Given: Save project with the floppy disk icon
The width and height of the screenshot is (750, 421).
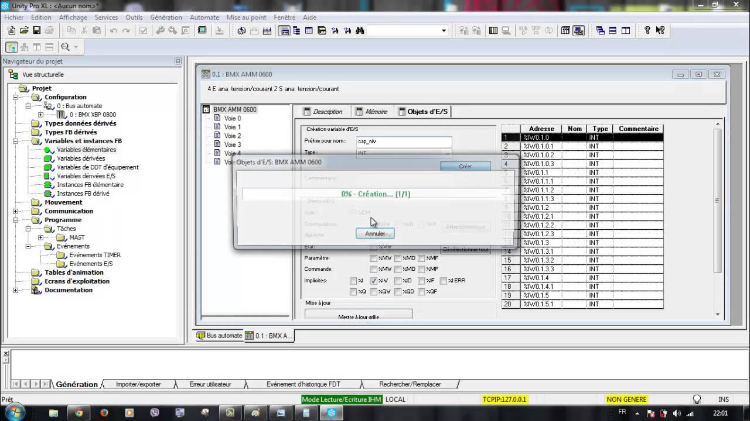Looking at the screenshot, I should pyautogui.click(x=36, y=30).
